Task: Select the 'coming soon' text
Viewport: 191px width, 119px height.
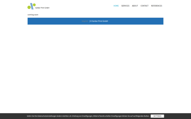Action: (33, 15)
